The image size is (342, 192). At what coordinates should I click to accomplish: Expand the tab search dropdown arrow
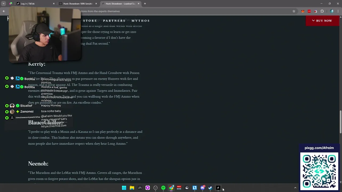coord(3,4)
